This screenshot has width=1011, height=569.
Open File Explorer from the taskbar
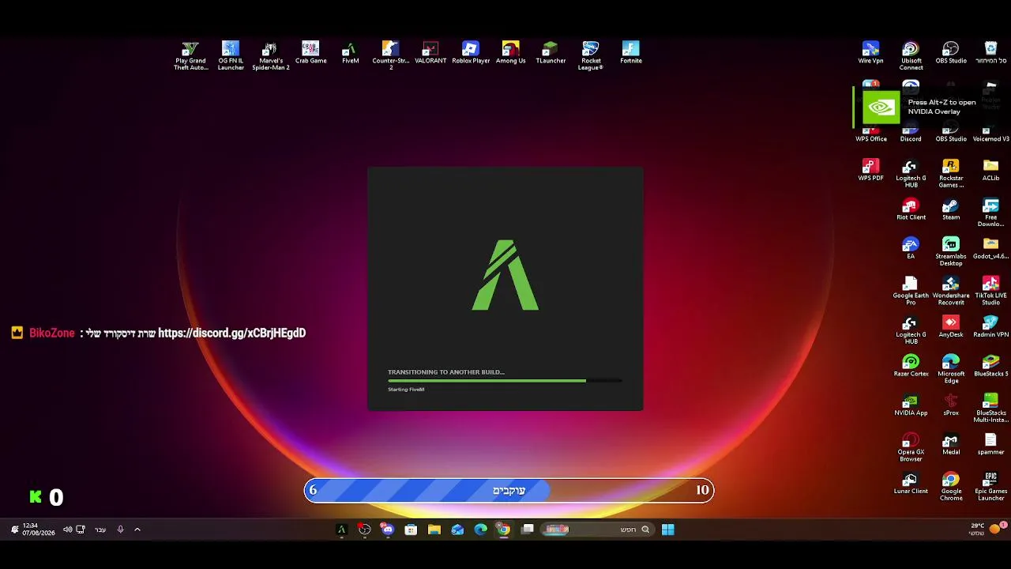(434, 529)
